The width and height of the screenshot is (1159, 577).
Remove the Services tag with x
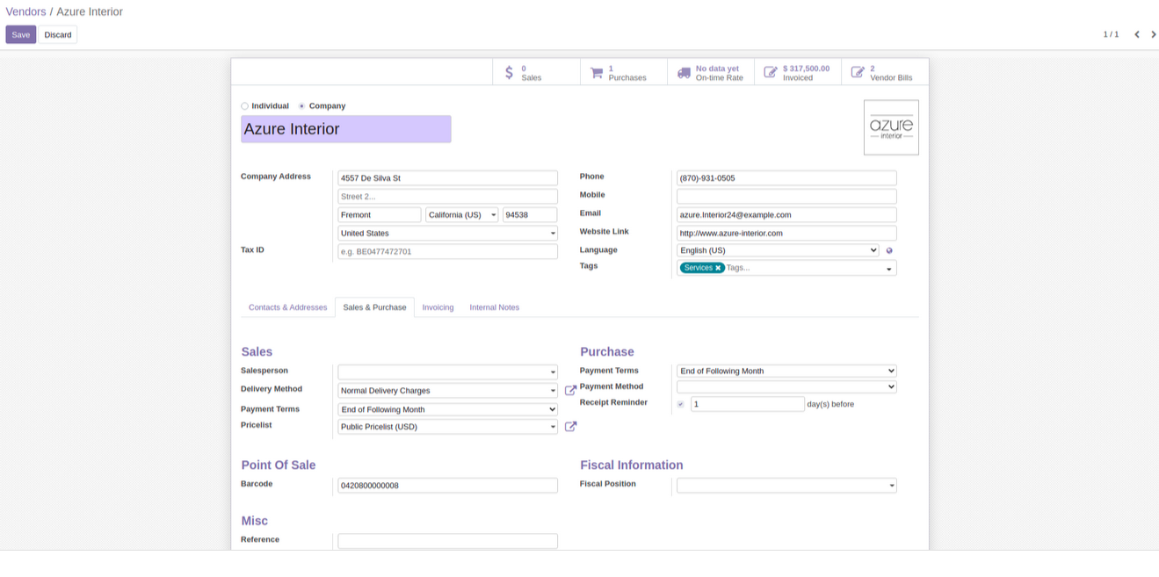coord(718,268)
